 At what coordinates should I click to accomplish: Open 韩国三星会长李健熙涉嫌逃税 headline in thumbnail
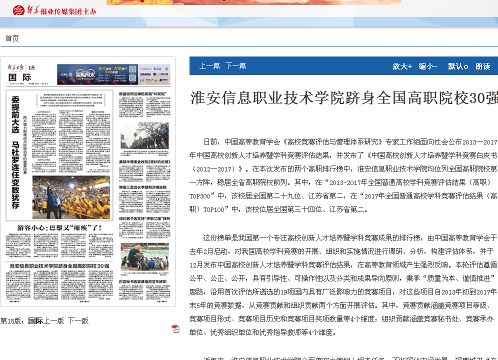(x=143, y=187)
